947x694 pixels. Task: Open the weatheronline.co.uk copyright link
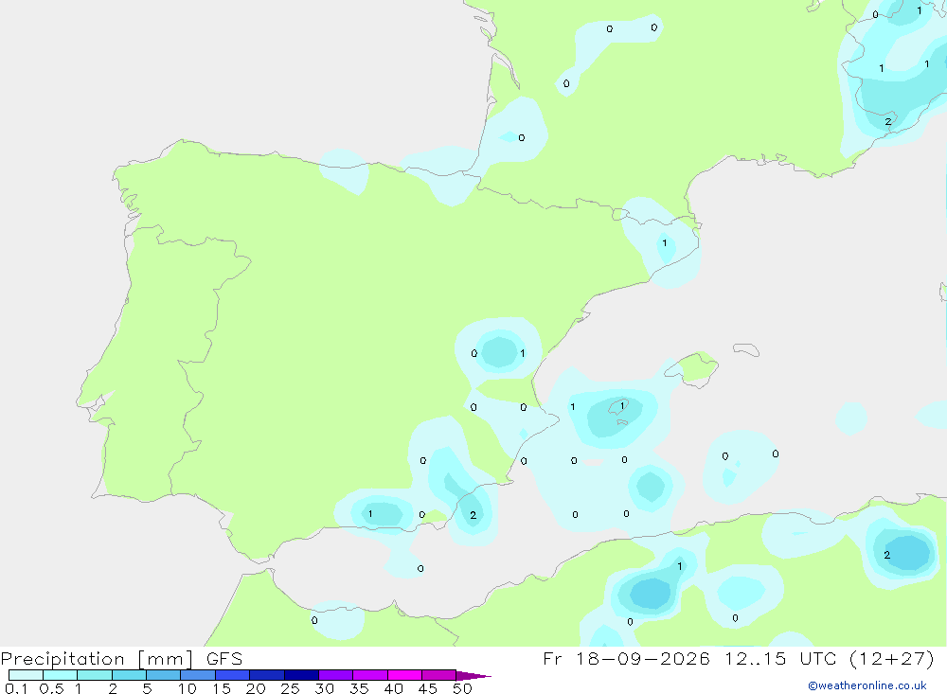867,685
